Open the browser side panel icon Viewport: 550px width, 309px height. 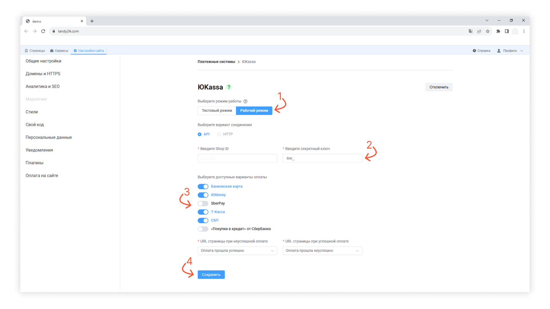tap(507, 31)
